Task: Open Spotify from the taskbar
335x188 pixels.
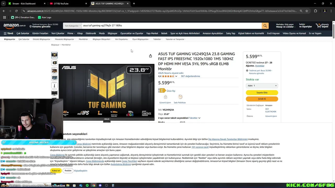Action: [x=87, y=186]
